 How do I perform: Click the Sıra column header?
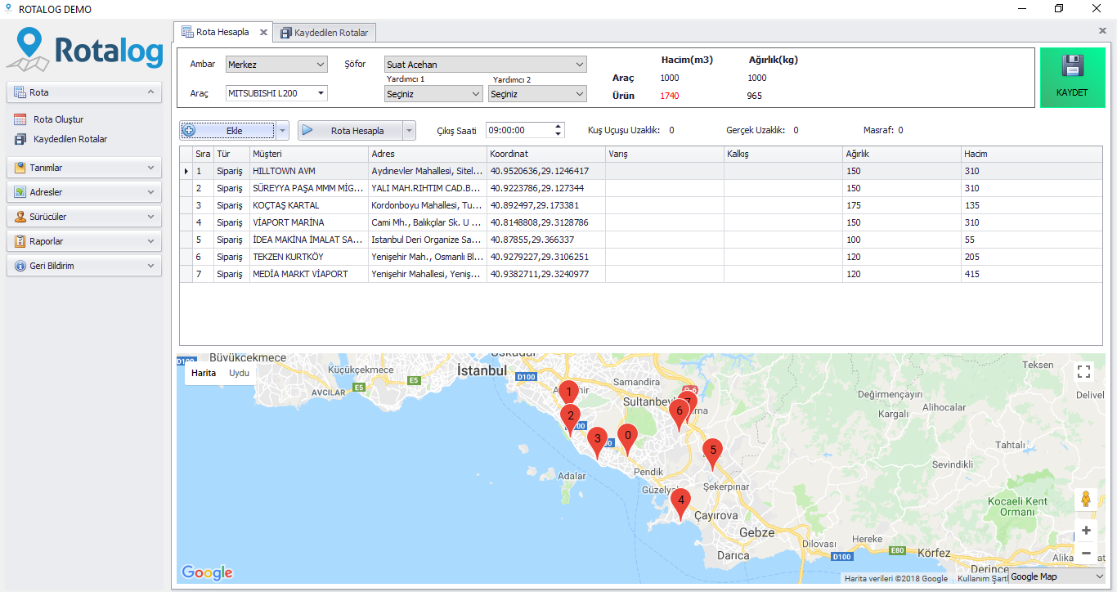click(x=203, y=154)
